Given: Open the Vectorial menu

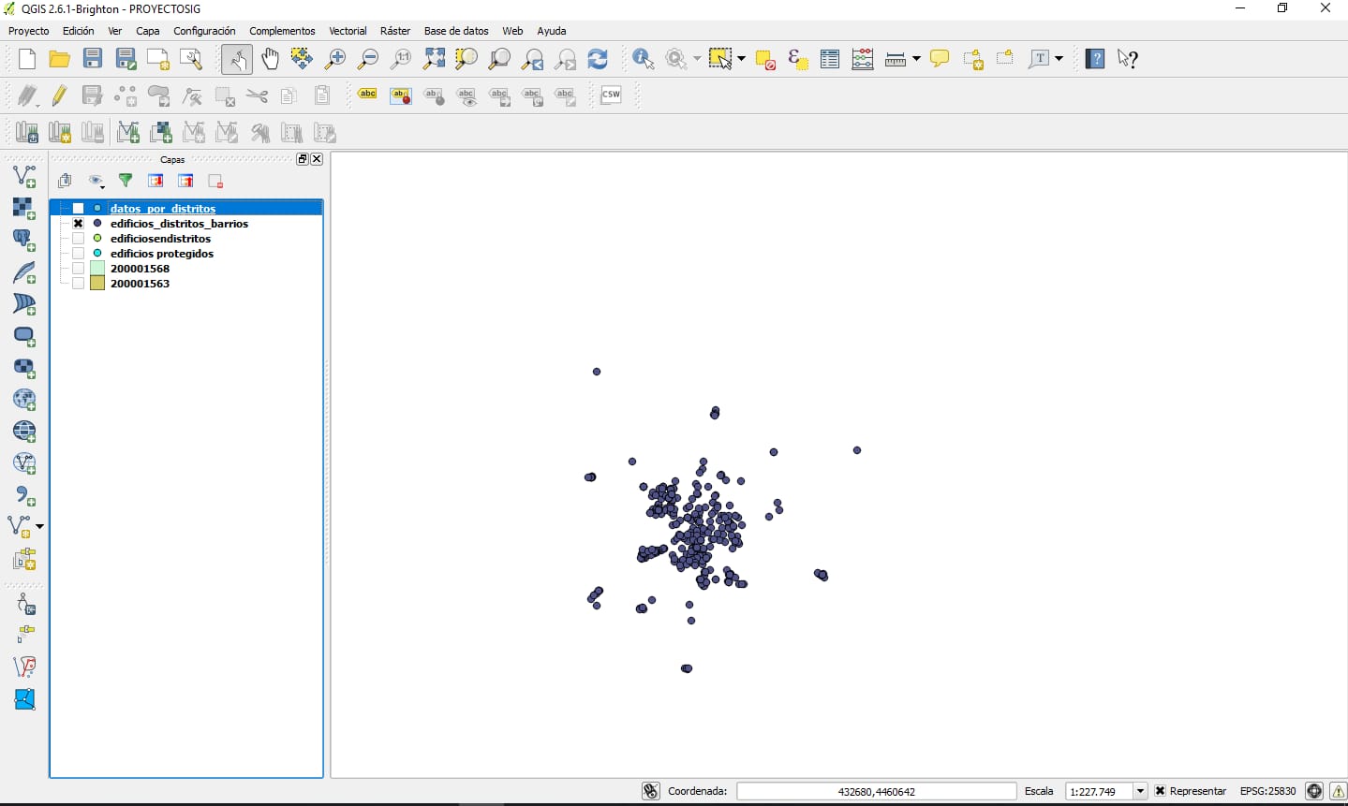Looking at the screenshot, I should click(348, 31).
